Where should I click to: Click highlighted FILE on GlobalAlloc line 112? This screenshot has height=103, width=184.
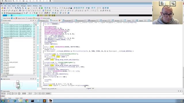click(x=52, y=47)
